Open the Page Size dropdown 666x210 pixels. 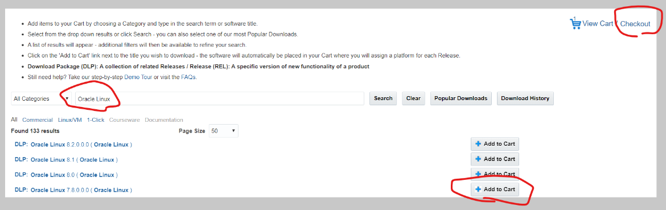223,131
